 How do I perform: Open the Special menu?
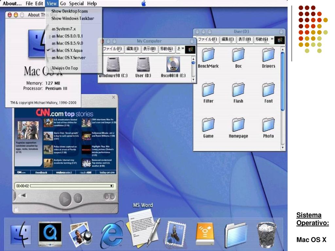tap(76, 3)
